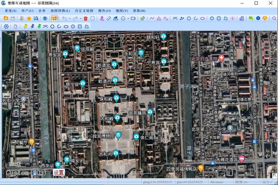Click the 太和殿 camera marker
The height and width of the screenshot is (185, 278).
(117, 118)
